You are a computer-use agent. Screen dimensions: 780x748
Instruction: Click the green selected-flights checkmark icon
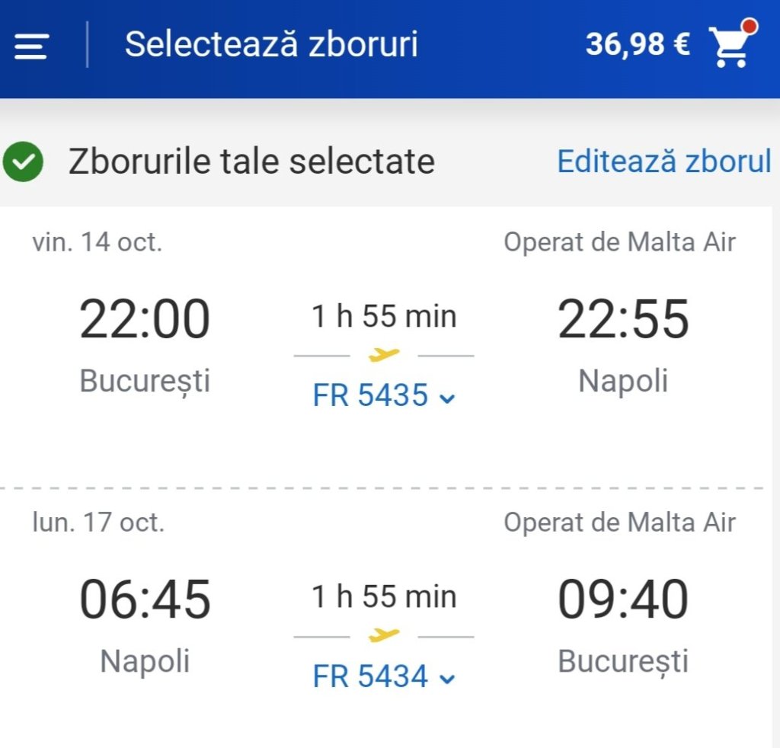click(23, 161)
